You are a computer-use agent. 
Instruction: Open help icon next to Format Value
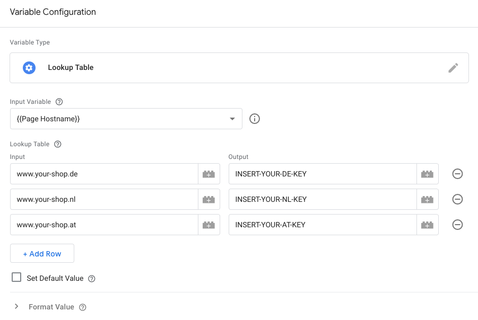click(82, 307)
